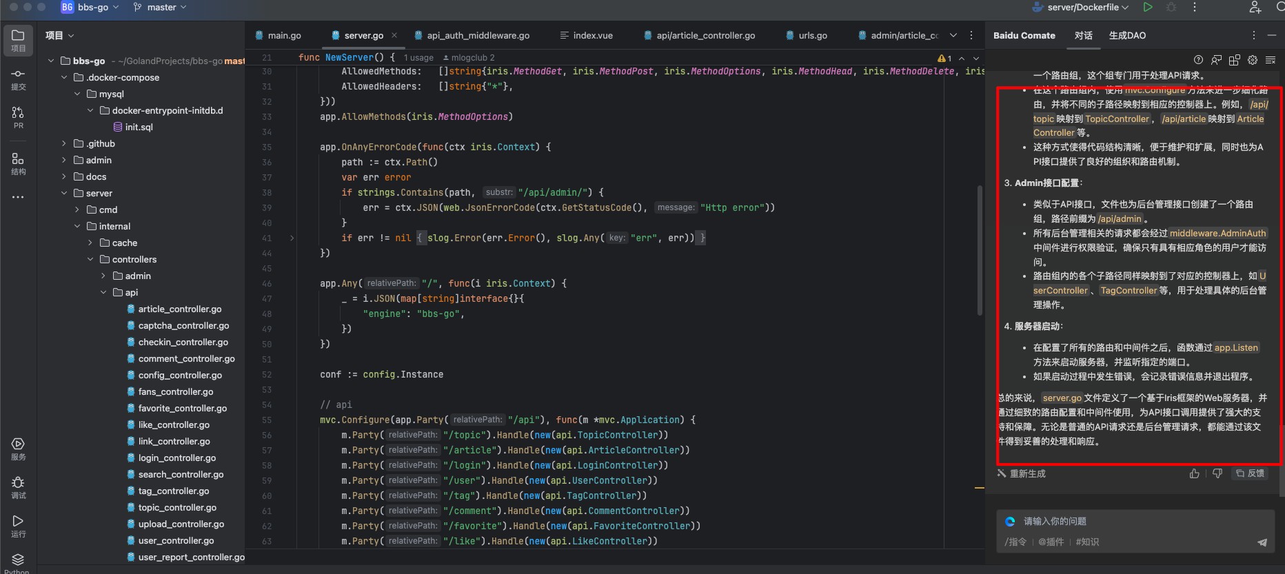Screen dimensions: 1285x574
Task: Expand the .github folder
Action: point(64,143)
